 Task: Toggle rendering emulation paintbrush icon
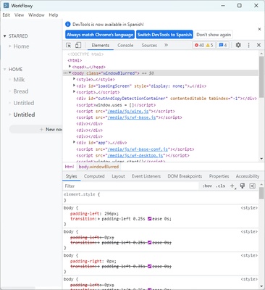coord(243,186)
